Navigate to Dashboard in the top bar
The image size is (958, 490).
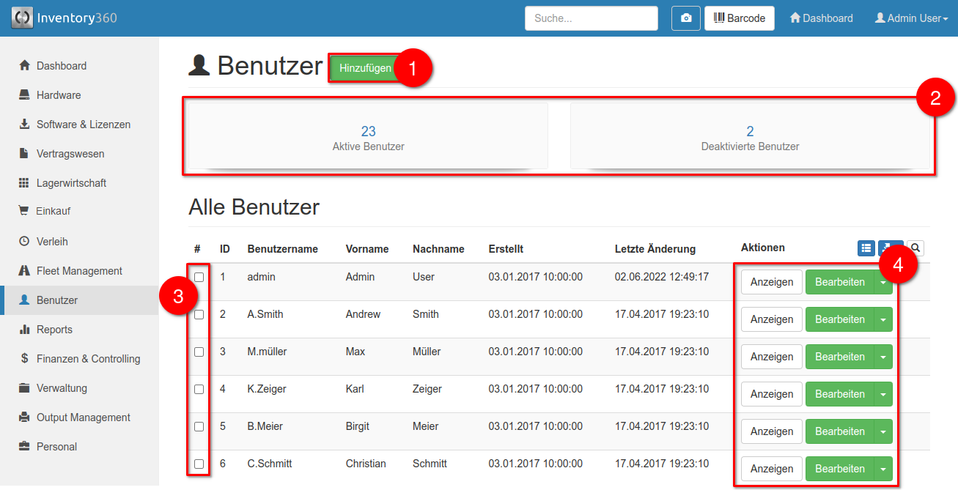pyautogui.click(x=821, y=18)
